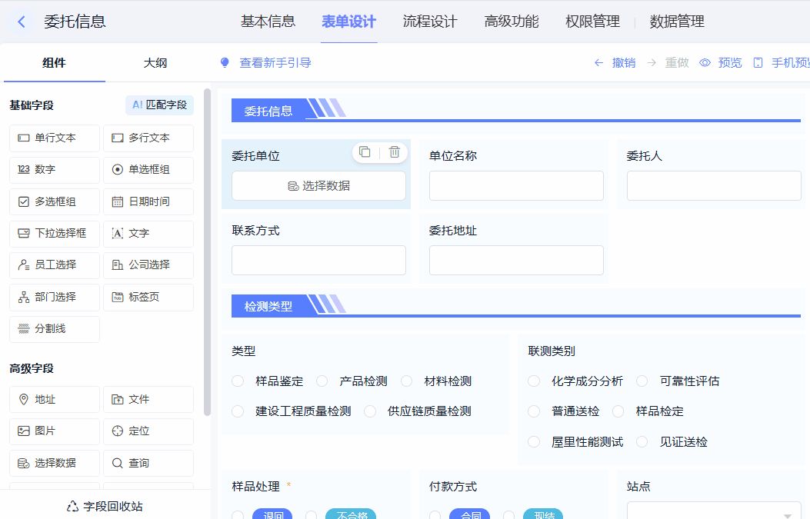Click the 选择数据 button in 委托单位
This screenshot has height=519, width=810.
318,186
